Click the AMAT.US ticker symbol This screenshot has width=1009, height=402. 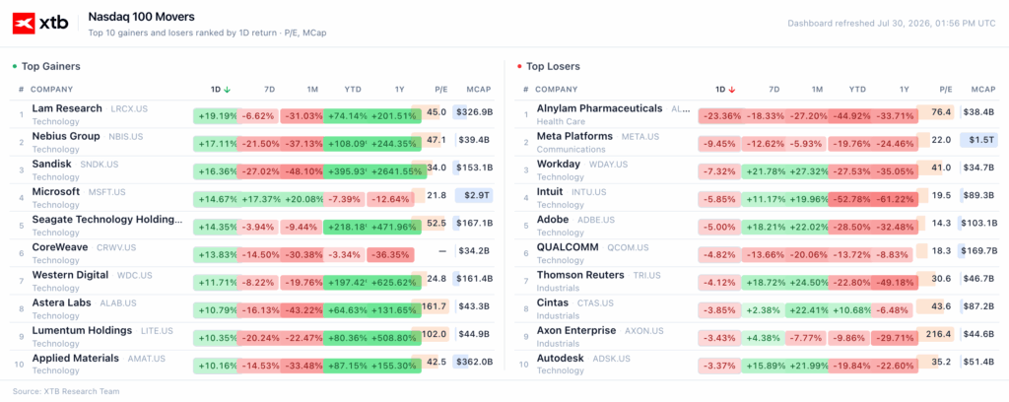click(x=148, y=359)
